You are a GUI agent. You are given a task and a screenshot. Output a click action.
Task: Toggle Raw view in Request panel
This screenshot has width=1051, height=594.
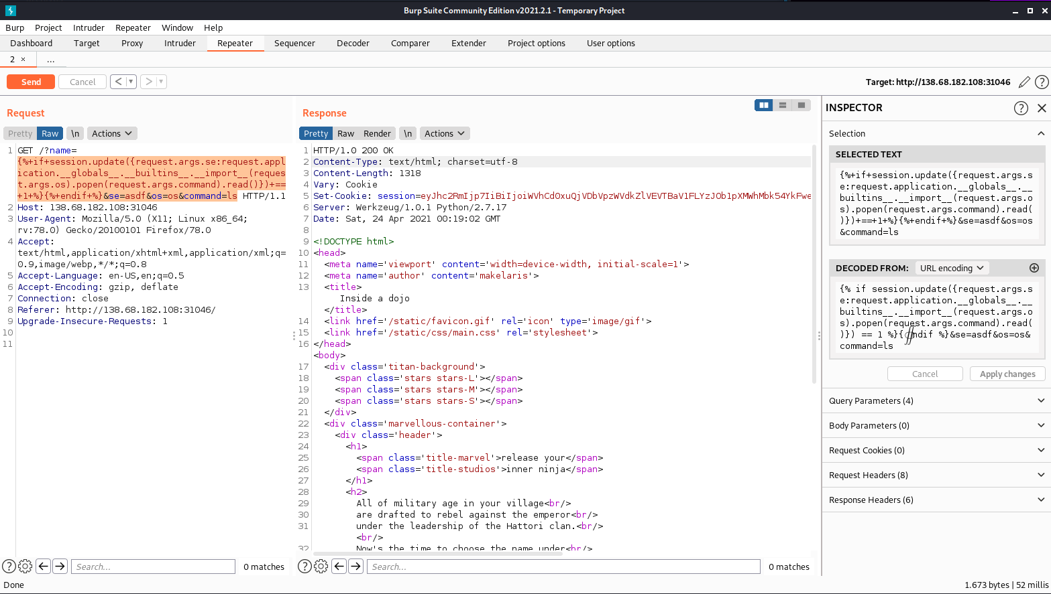coord(50,133)
